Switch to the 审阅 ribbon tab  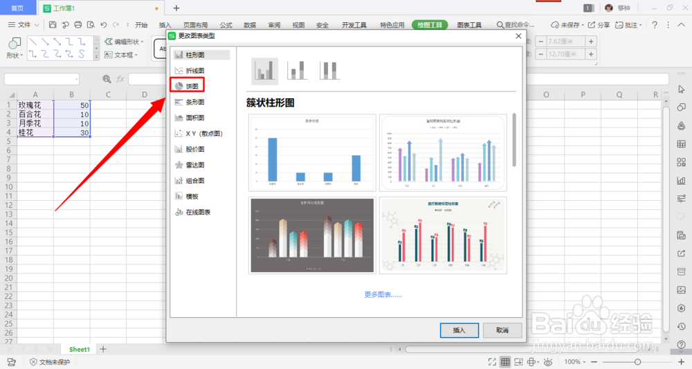(274, 25)
